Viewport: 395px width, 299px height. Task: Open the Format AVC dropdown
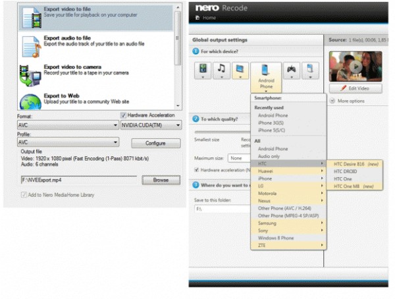[x=67, y=124]
